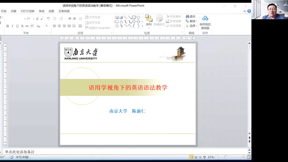Expand the shapes gallery more arrow
288x162 pixels.
coord(142,26)
